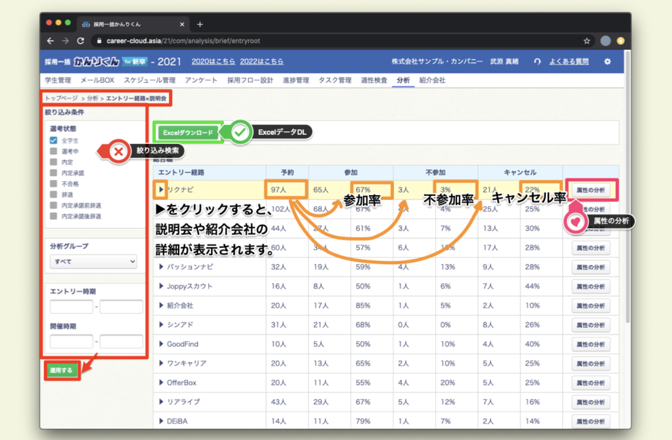Open a new browser tab
672x440 pixels.
pyautogui.click(x=200, y=24)
